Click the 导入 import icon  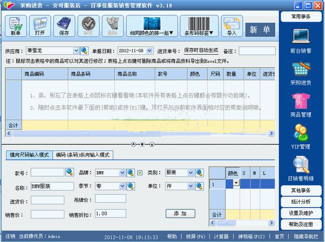pyautogui.click(x=232, y=26)
